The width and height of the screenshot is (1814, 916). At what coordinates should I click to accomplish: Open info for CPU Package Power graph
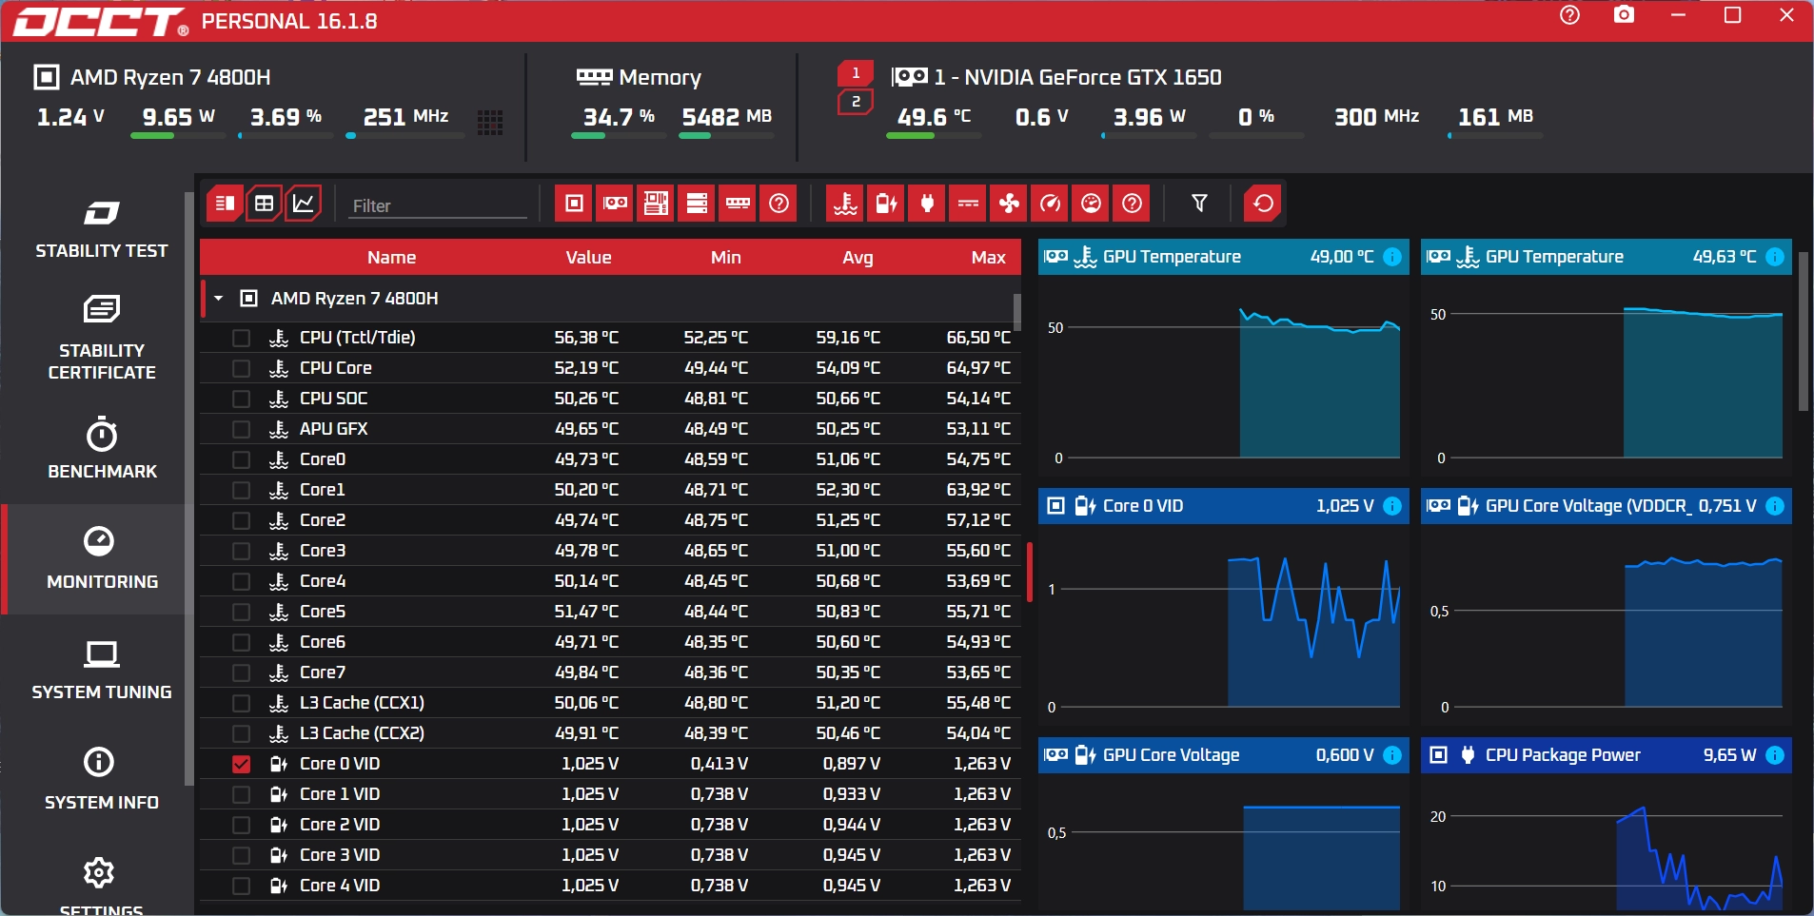click(1774, 755)
